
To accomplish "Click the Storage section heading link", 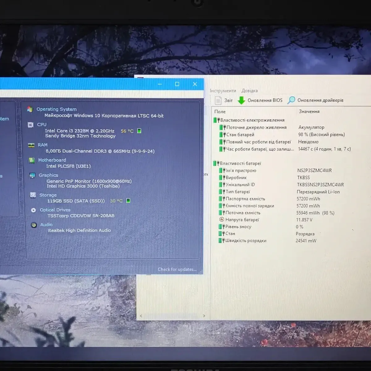I will tap(48, 195).
